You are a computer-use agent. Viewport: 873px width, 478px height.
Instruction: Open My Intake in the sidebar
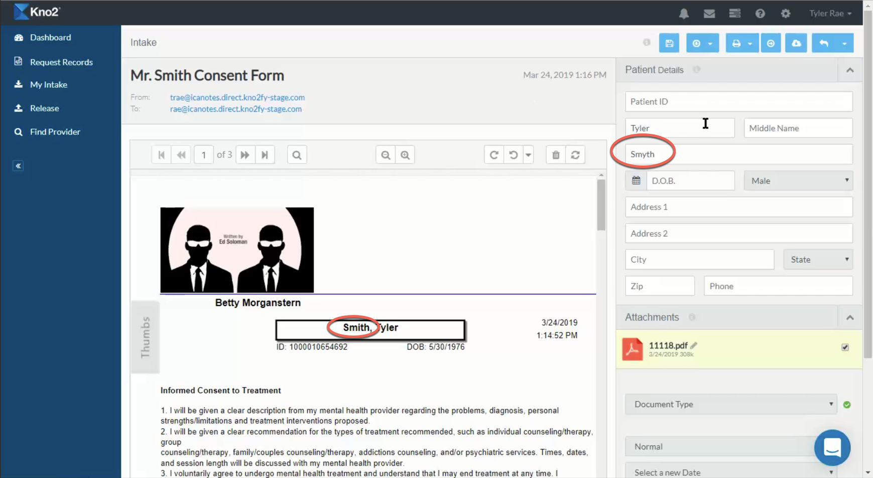click(48, 84)
